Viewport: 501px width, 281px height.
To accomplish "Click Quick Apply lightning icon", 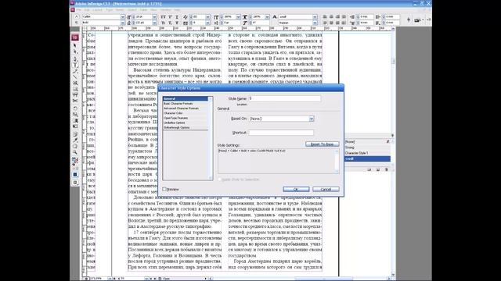I will 409,20.
